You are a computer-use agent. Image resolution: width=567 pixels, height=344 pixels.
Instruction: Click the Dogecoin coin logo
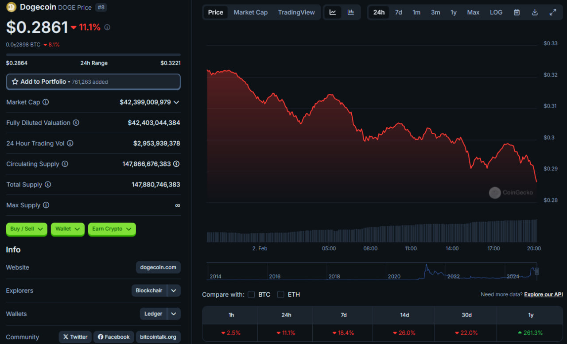[11, 7]
